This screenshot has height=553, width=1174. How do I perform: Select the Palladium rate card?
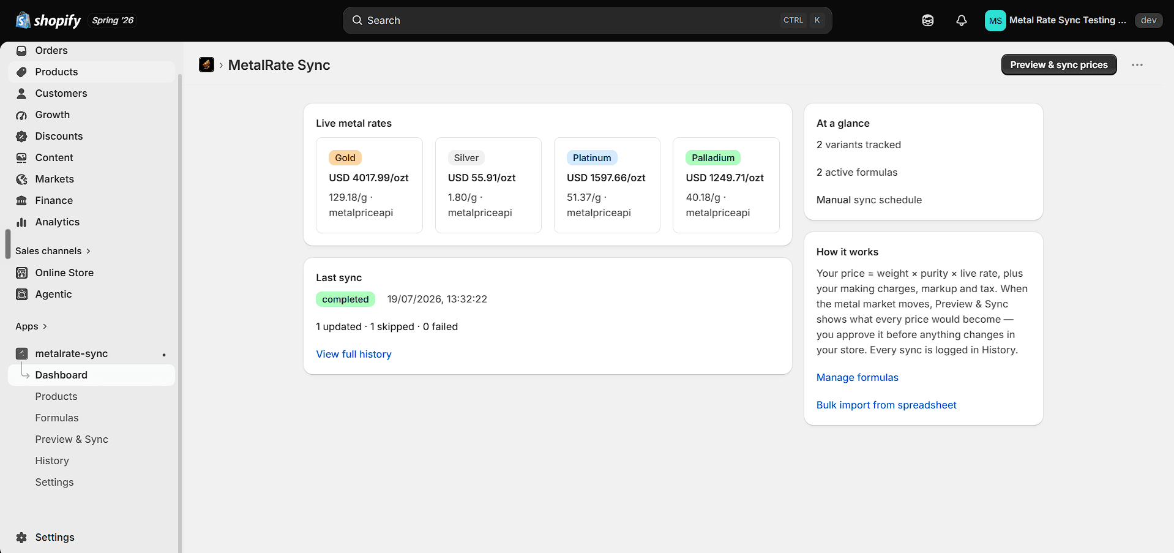coord(726,185)
